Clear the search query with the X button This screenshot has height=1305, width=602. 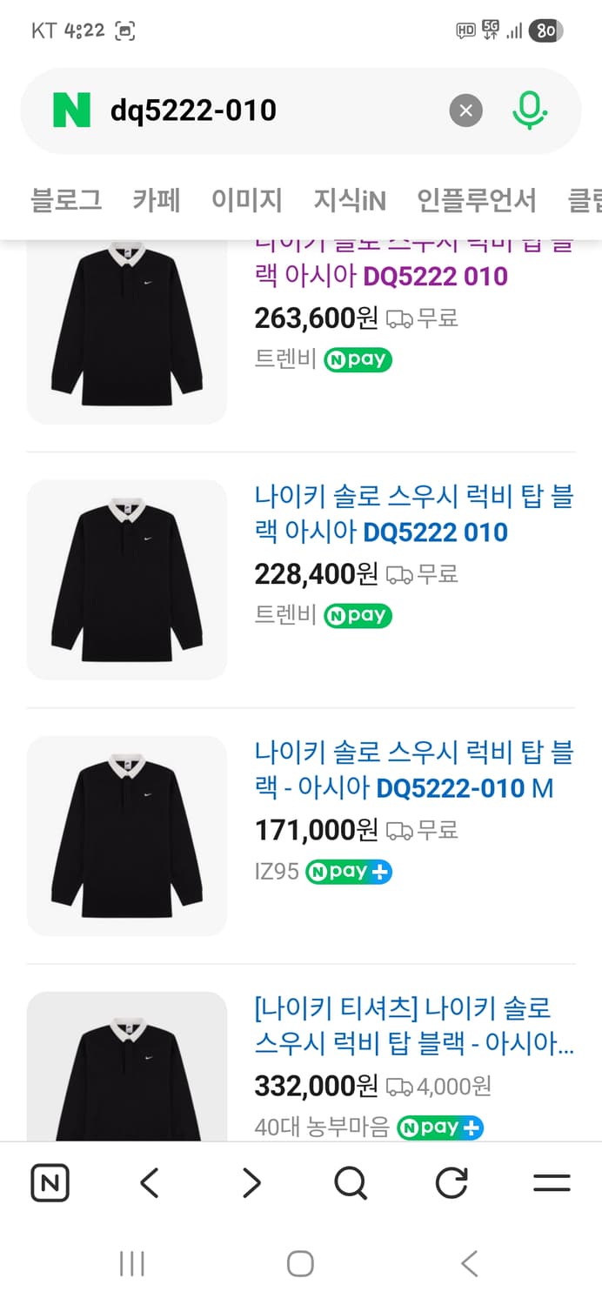click(x=466, y=110)
